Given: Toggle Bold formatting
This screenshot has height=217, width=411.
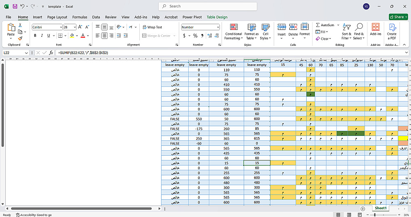Looking at the screenshot, I should (35, 36).
